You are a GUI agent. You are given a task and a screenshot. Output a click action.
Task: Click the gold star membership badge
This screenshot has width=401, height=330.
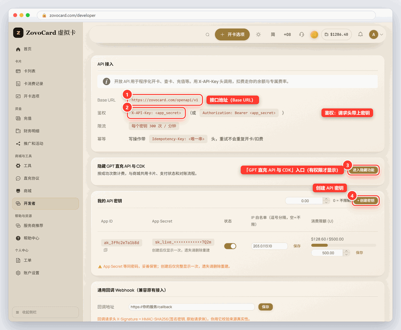[314, 35]
